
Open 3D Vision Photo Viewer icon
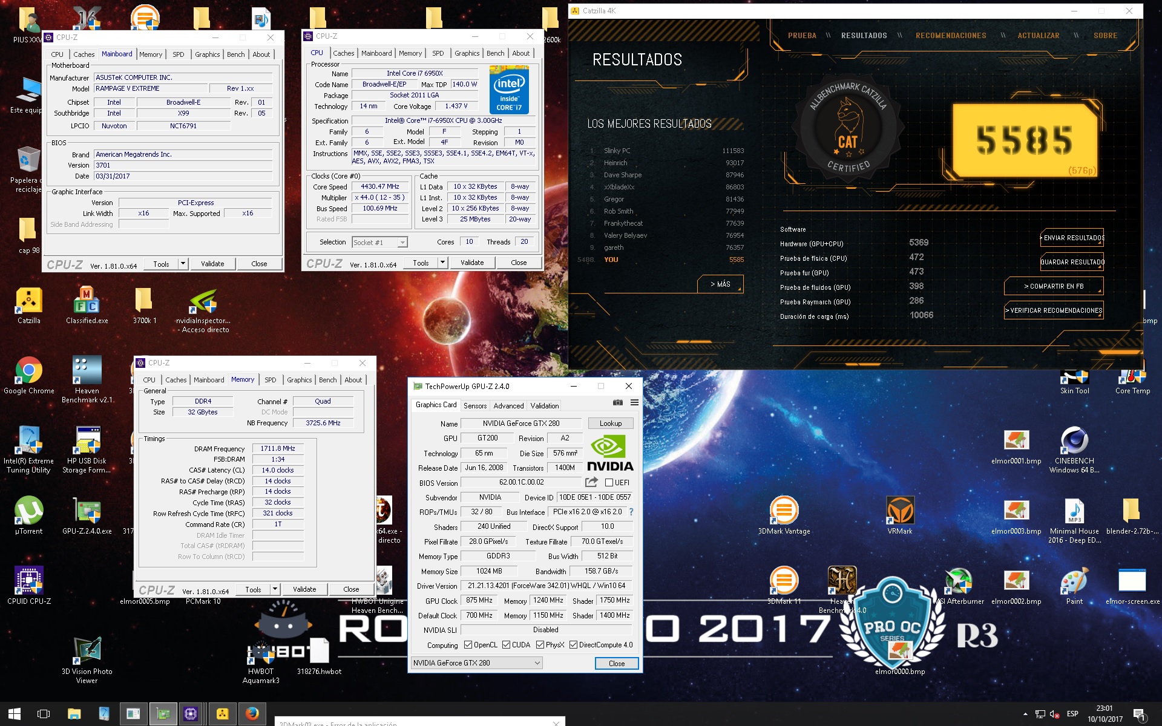tap(87, 661)
